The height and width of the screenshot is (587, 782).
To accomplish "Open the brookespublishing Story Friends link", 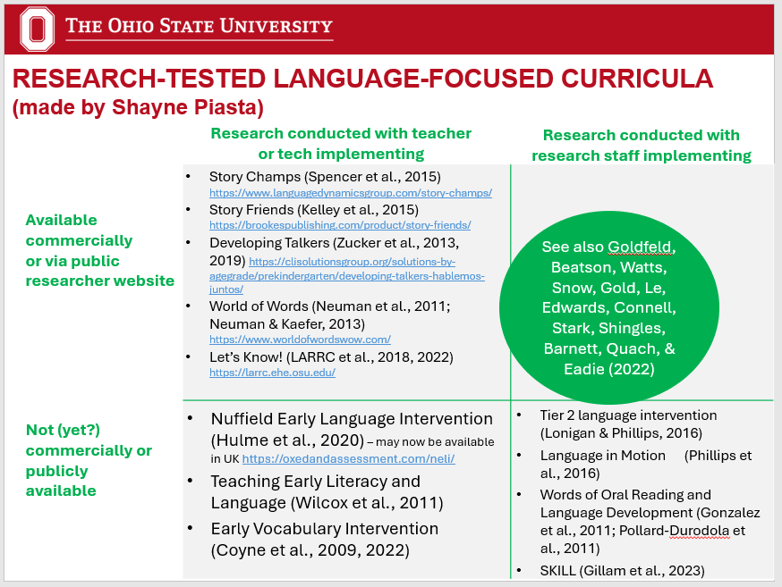I will 340,225.
